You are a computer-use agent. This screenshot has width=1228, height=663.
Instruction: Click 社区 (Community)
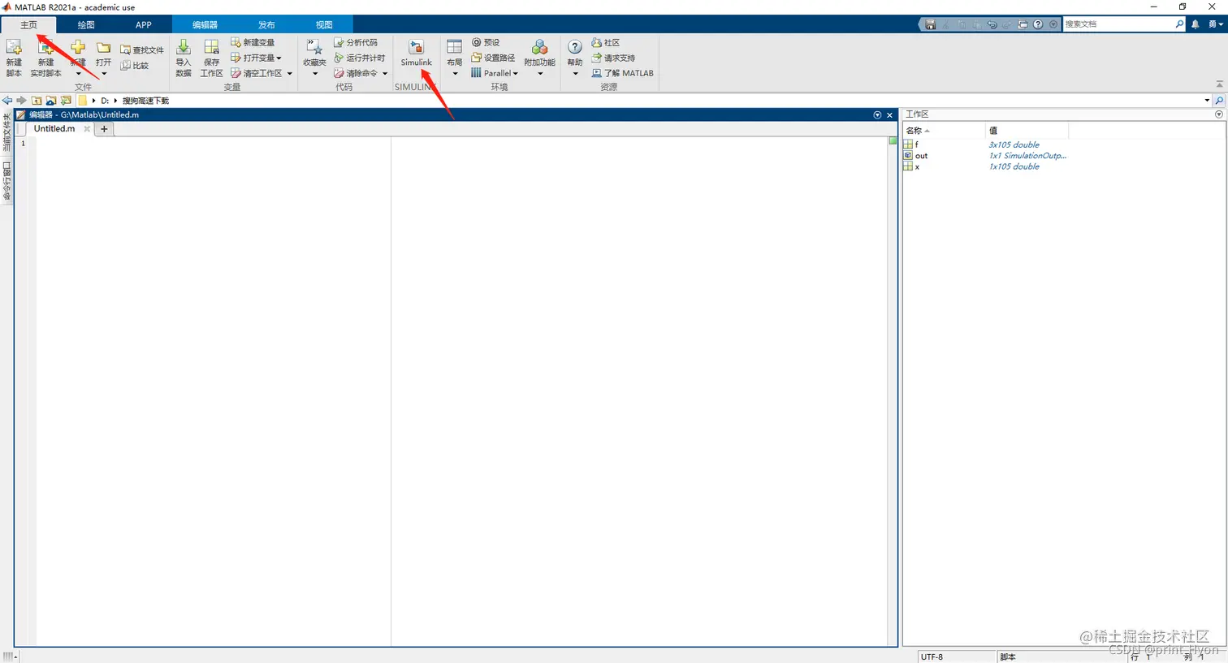point(606,42)
